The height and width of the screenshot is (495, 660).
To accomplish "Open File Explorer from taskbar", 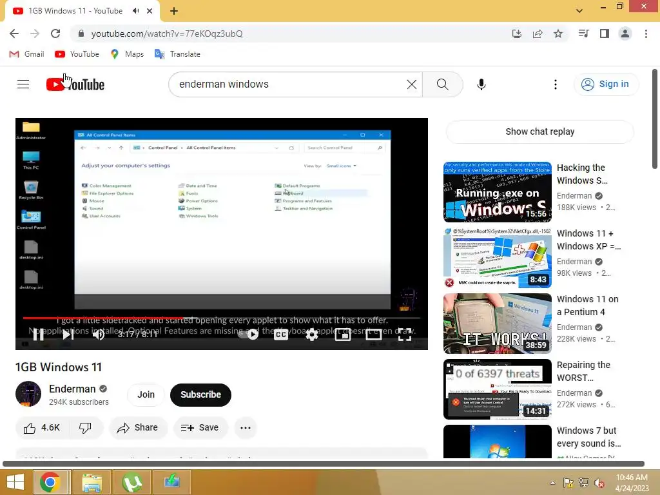I will pos(92,482).
